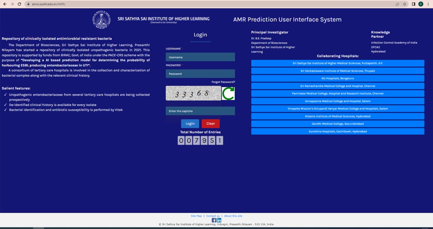433x229 pixels.
Task: Click the Enter the captcha field
Action: [x=200, y=111]
